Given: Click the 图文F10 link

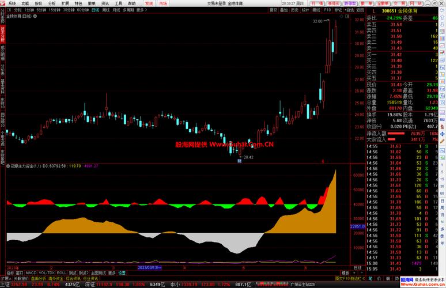Looking at the screenshot, I should pos(342,279).
